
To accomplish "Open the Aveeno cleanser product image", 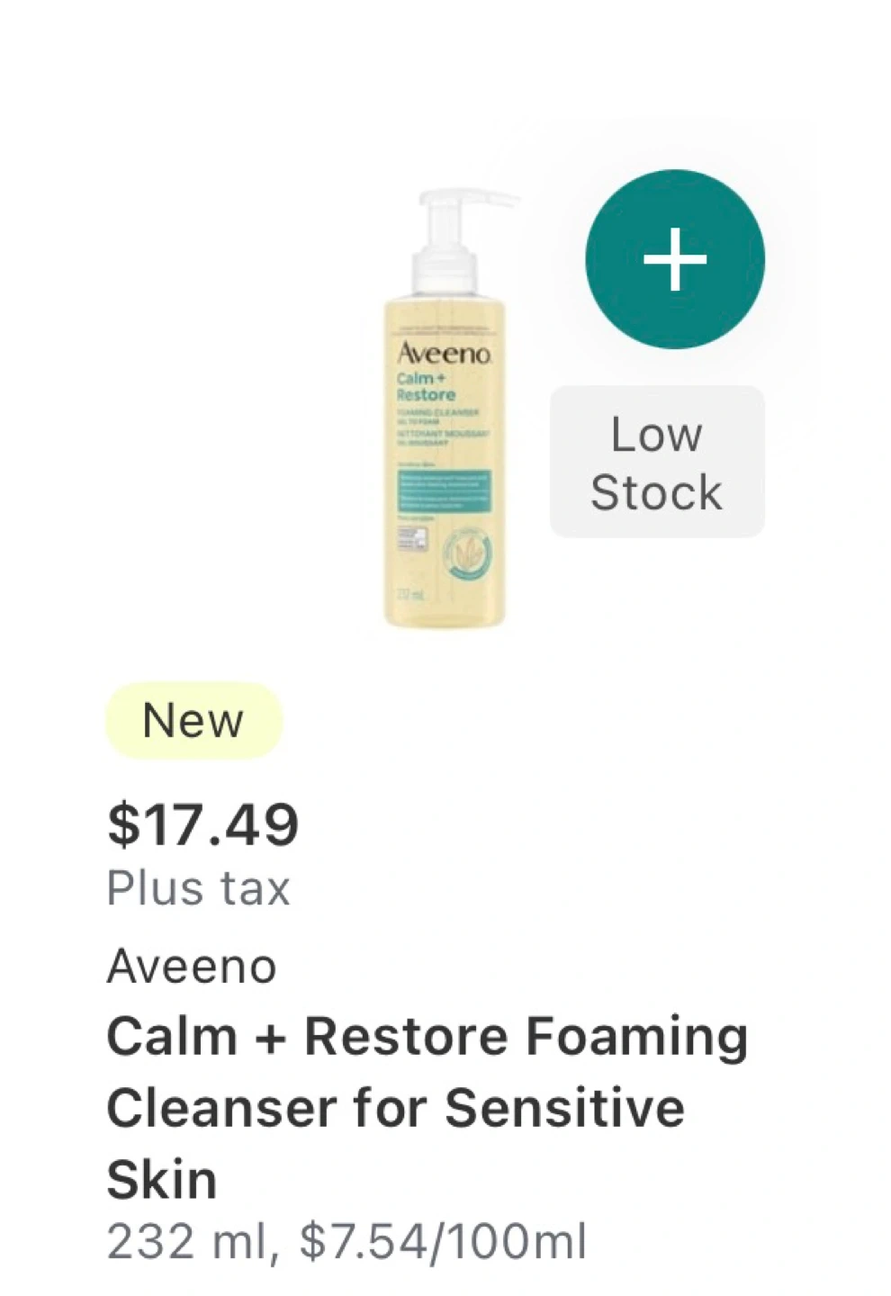I will click(x=445, y=409).
